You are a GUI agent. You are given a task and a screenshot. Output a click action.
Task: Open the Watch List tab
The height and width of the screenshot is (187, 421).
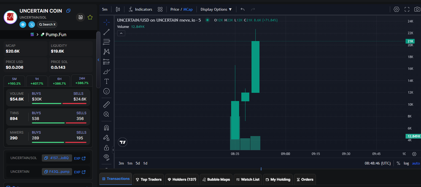248,180
